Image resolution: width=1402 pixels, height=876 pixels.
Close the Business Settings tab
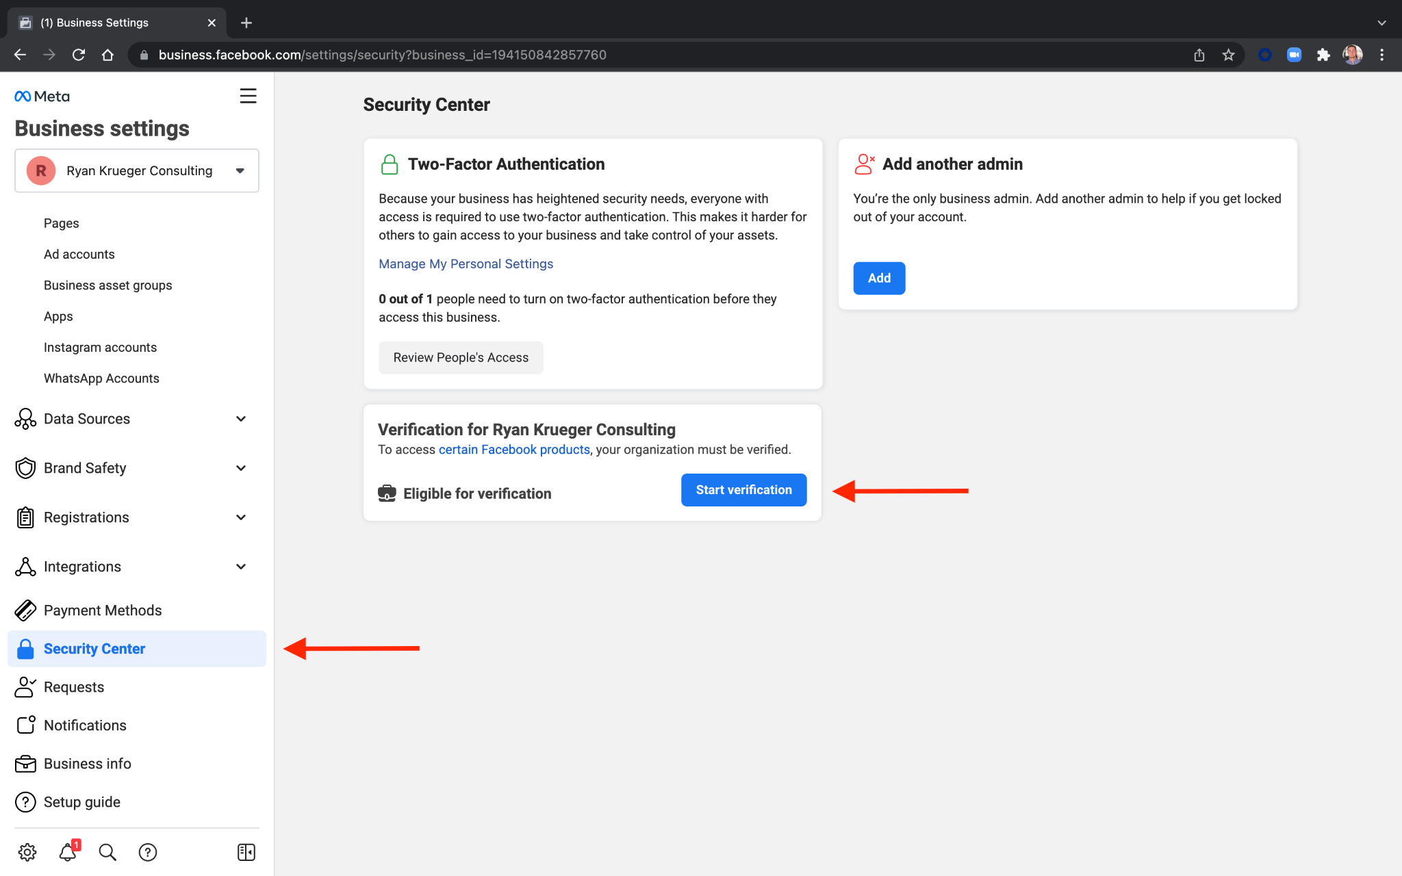212,23
